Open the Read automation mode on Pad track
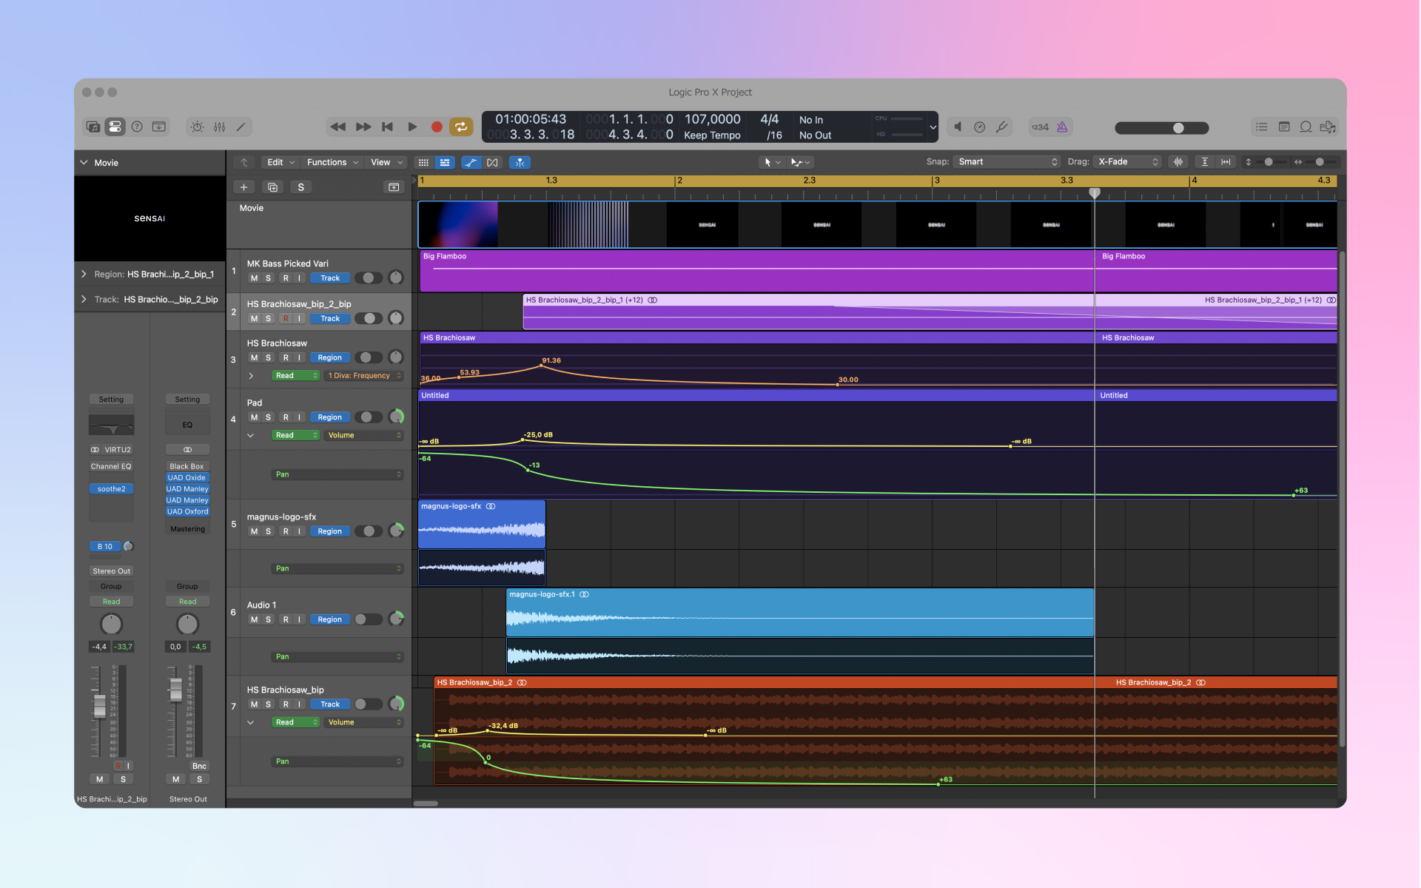The image size is (1421, 888). tap(295, 435)
